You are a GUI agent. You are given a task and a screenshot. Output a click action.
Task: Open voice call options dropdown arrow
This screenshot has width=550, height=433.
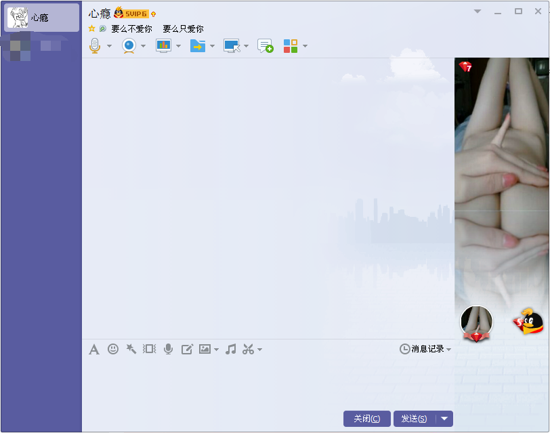pos(109,46)
